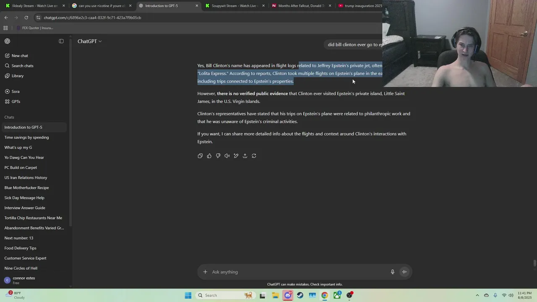The width and height of the screenshot is (537, 302).
Task: Click the browser back arrow
Action: click(6, 18)
